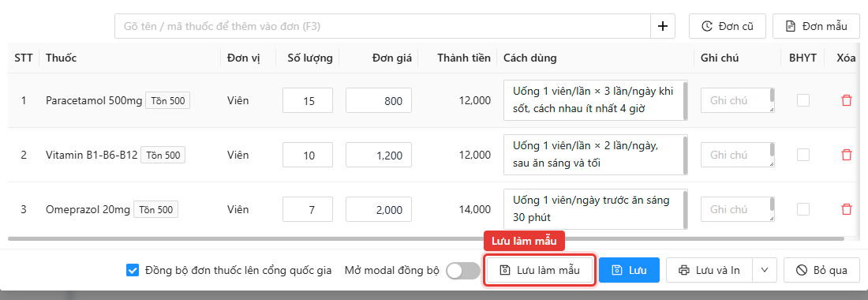This screenshot has height=300, width=868.
Task: Edit quantity field for Paracetamol 500mg
Action: point(308,101)
